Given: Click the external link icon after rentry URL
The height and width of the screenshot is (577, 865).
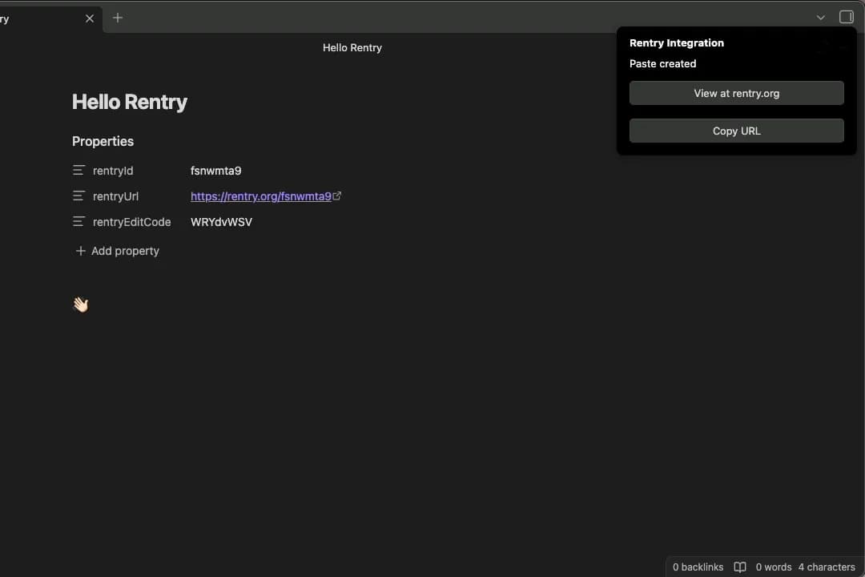Looking at the screenshot, I should click(x=337, y=196).
